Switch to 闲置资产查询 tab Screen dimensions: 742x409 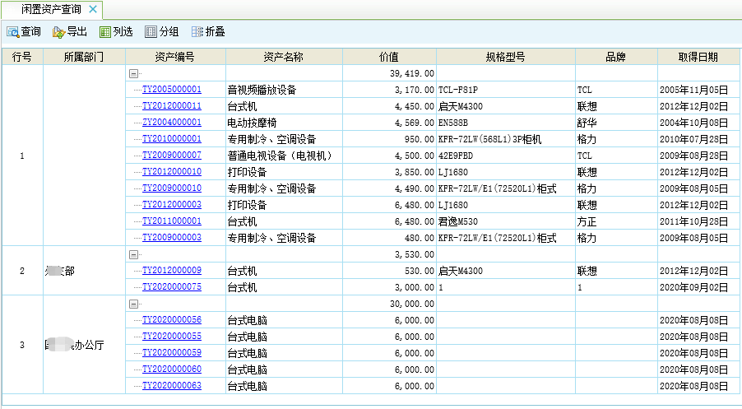point(51,10)
